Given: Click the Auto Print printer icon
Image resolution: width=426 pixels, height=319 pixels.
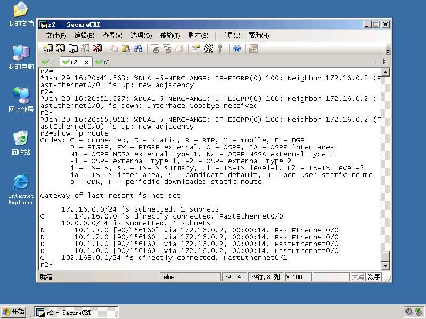Looking at the screenshot, I should 179,48.
